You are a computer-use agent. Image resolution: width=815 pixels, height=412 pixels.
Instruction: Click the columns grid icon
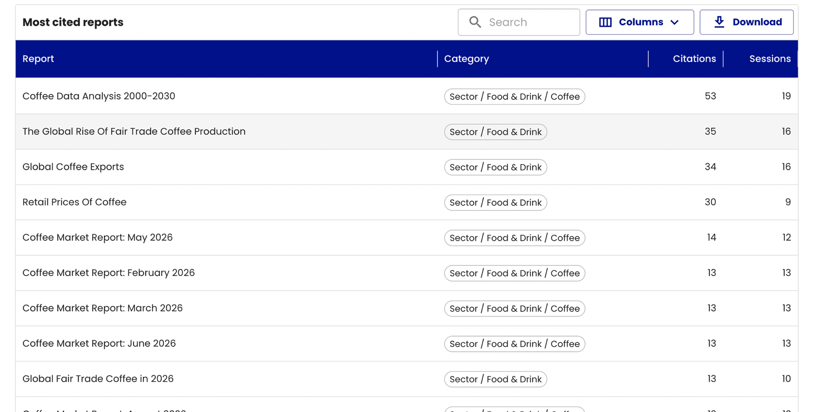[605, 22]
